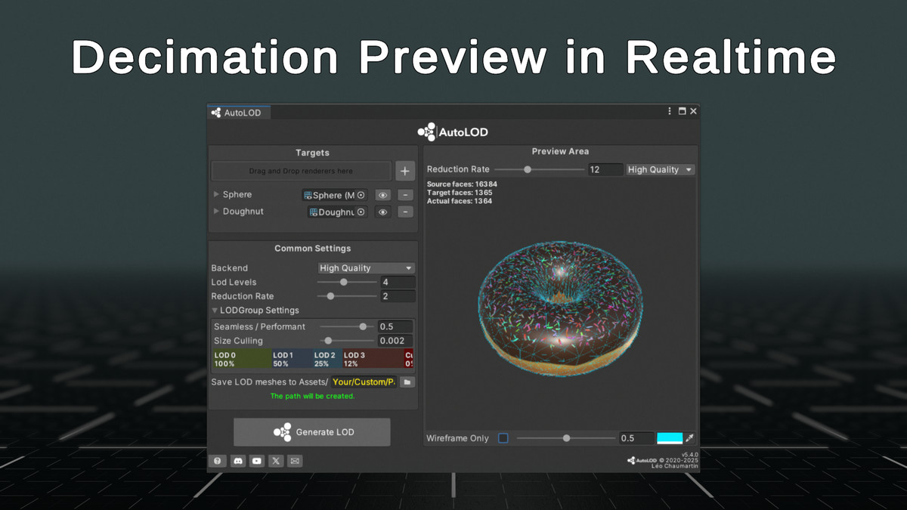
Task: Click the Drag and Drop renderers area
Action: pos(301,171)
